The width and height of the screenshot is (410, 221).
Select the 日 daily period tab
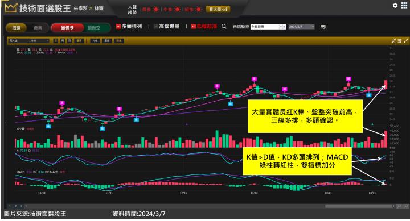click(x=56, y=41)
